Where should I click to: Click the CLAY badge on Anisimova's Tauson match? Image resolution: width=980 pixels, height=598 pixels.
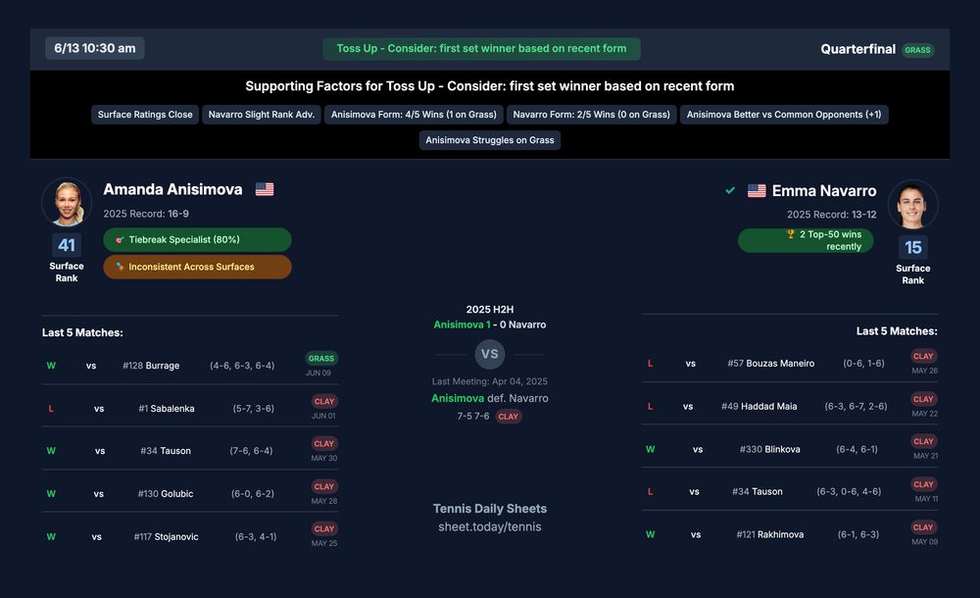pos(324,443)
